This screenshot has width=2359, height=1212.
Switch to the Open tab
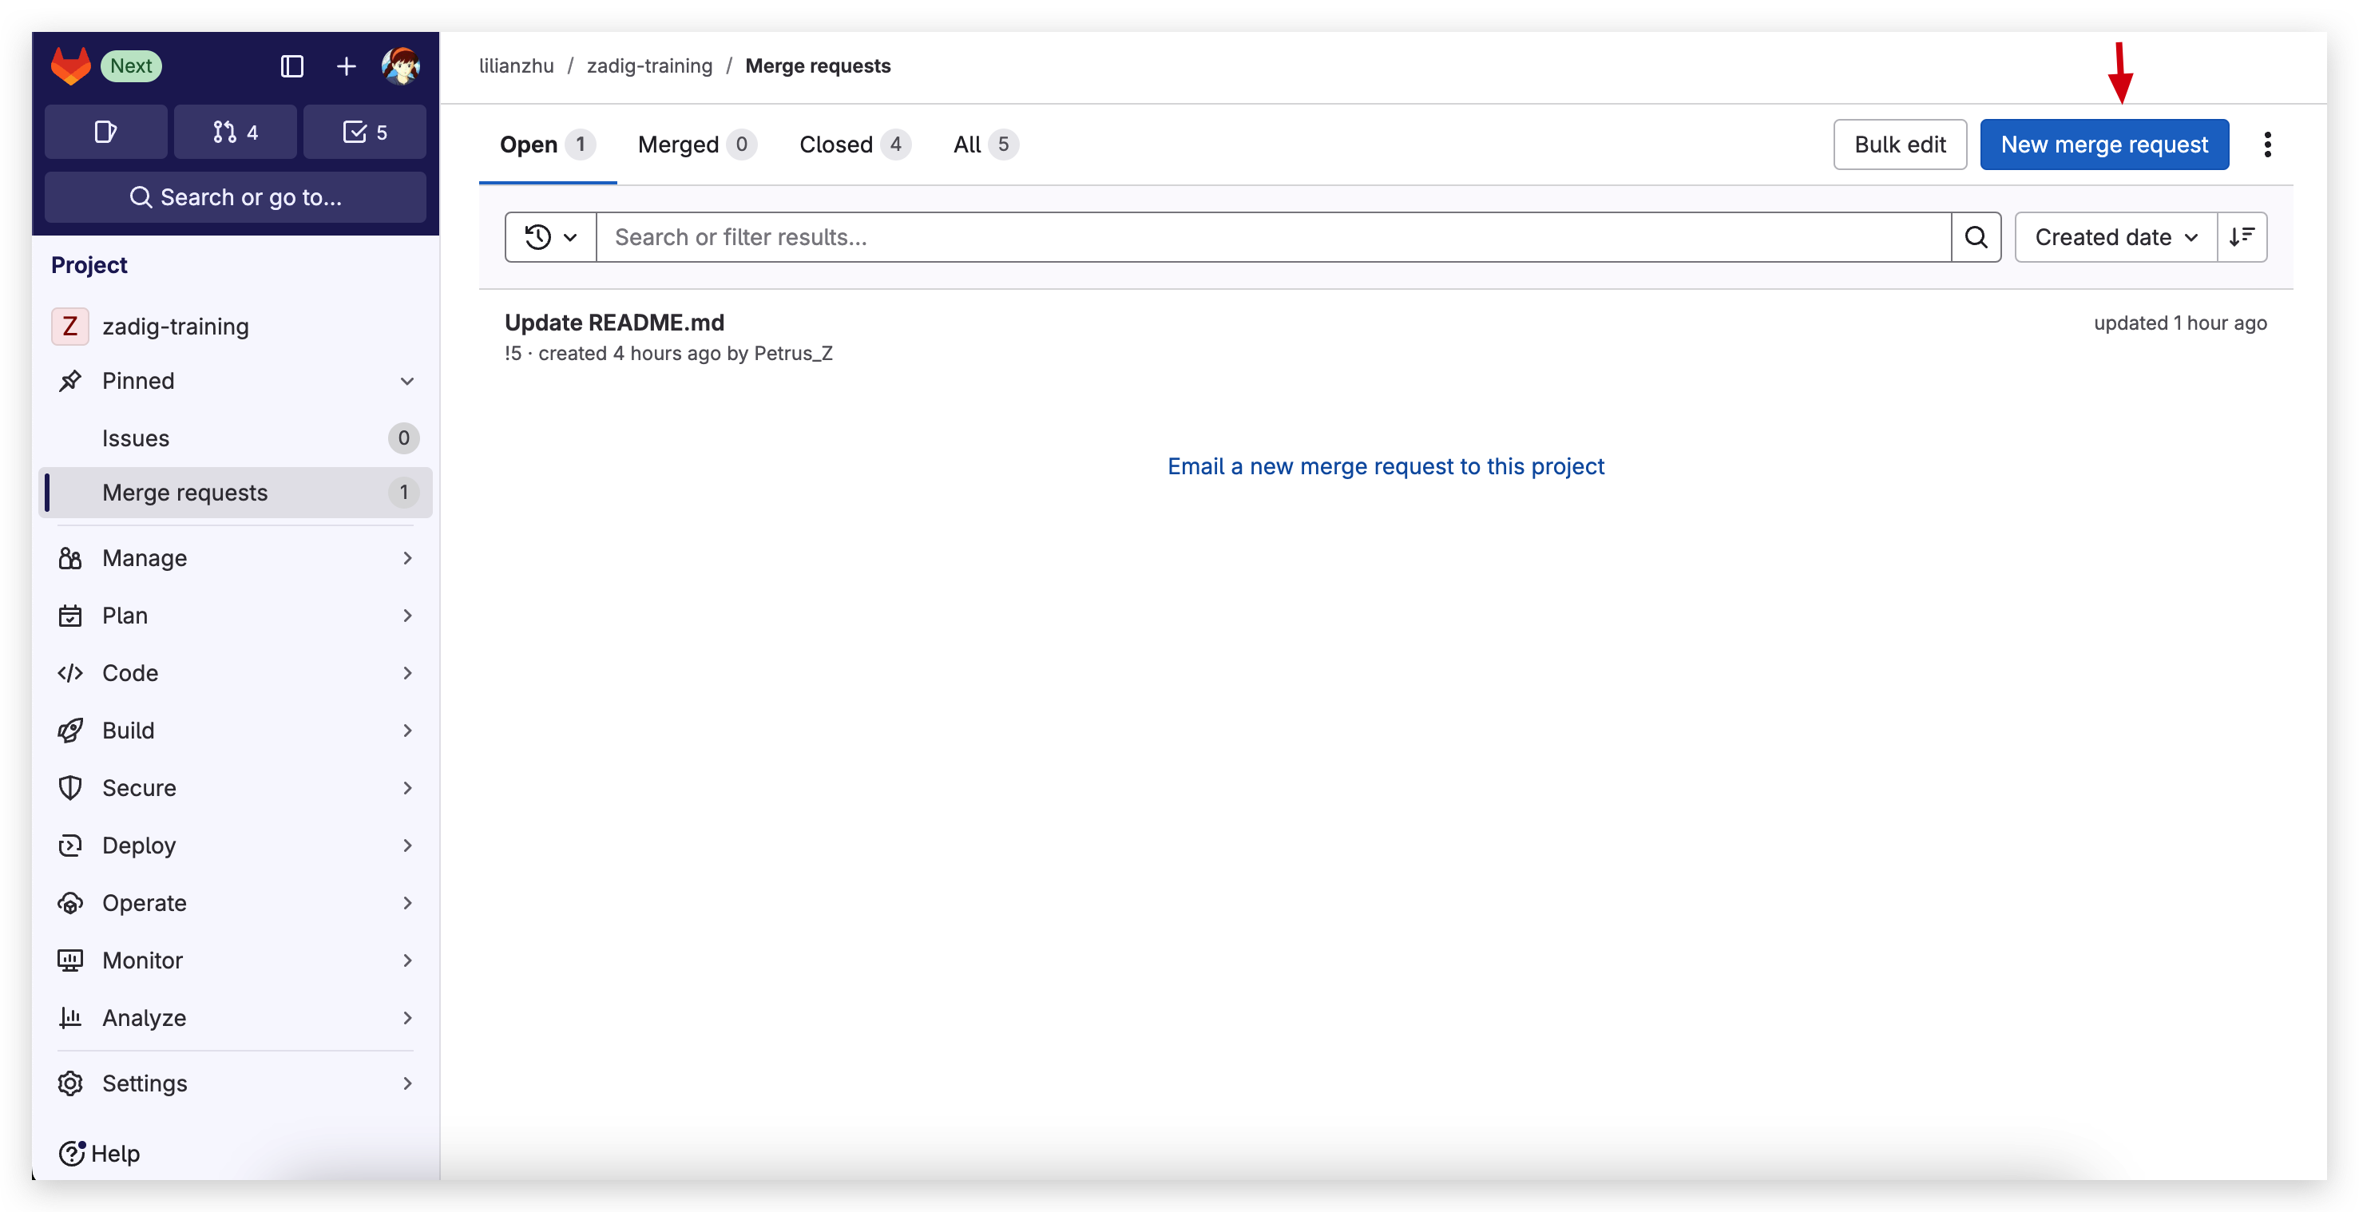548,145
